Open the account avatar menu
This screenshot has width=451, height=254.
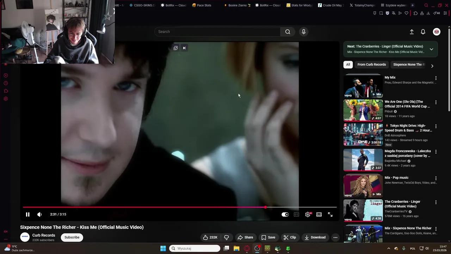(437, 32)
